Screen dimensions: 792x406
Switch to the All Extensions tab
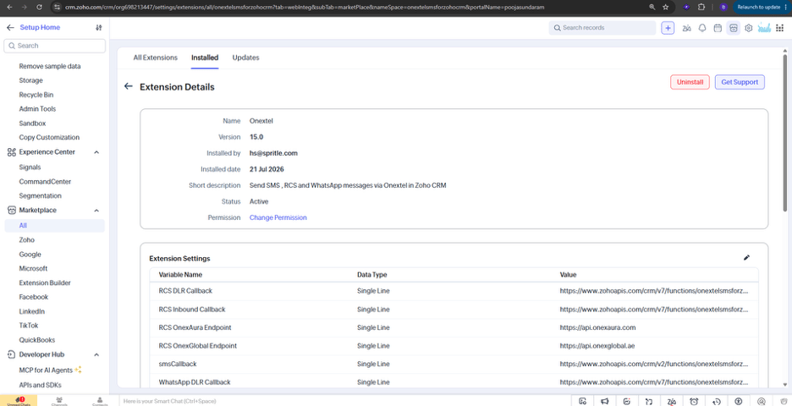pos(156,58)
